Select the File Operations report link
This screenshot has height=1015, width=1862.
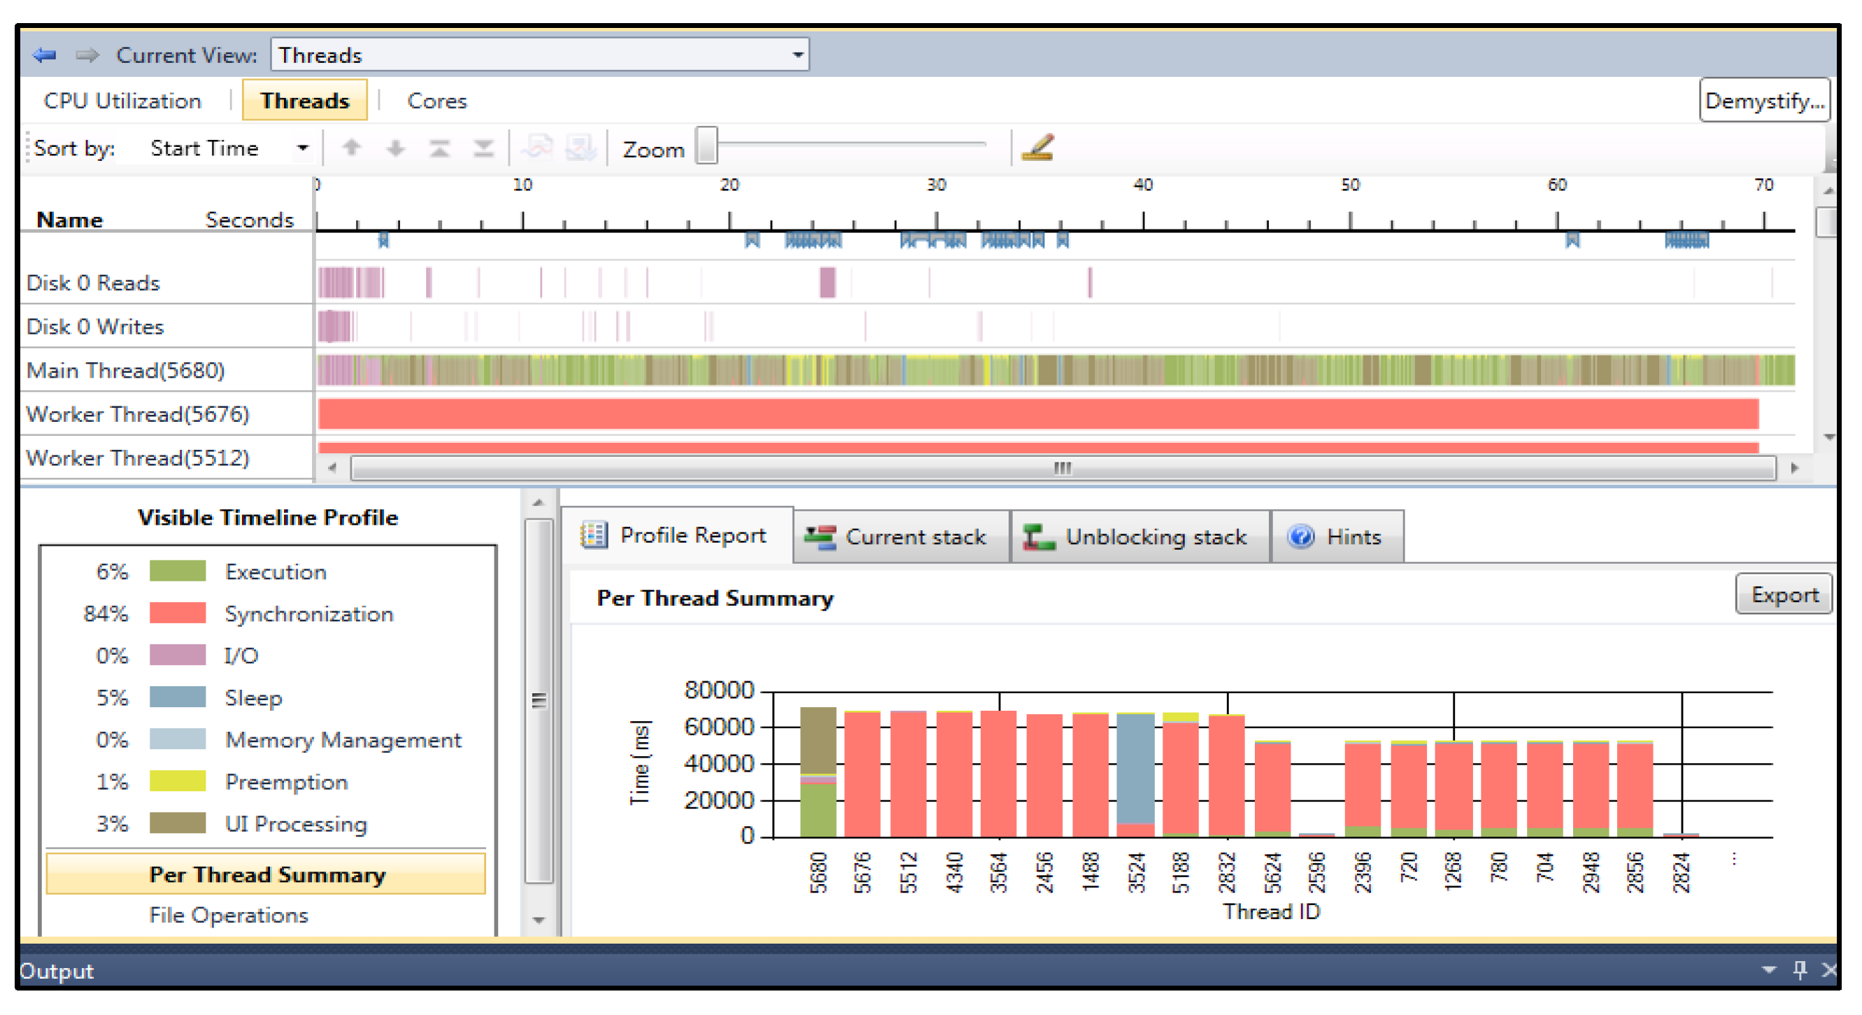point(229,914)
